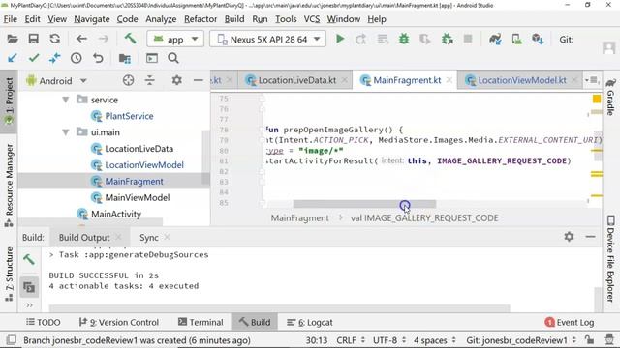Image resolution: width=620 pixels, height=348 pixels.
Task: Open the Terminal tool window
Action: coord(201,322)
